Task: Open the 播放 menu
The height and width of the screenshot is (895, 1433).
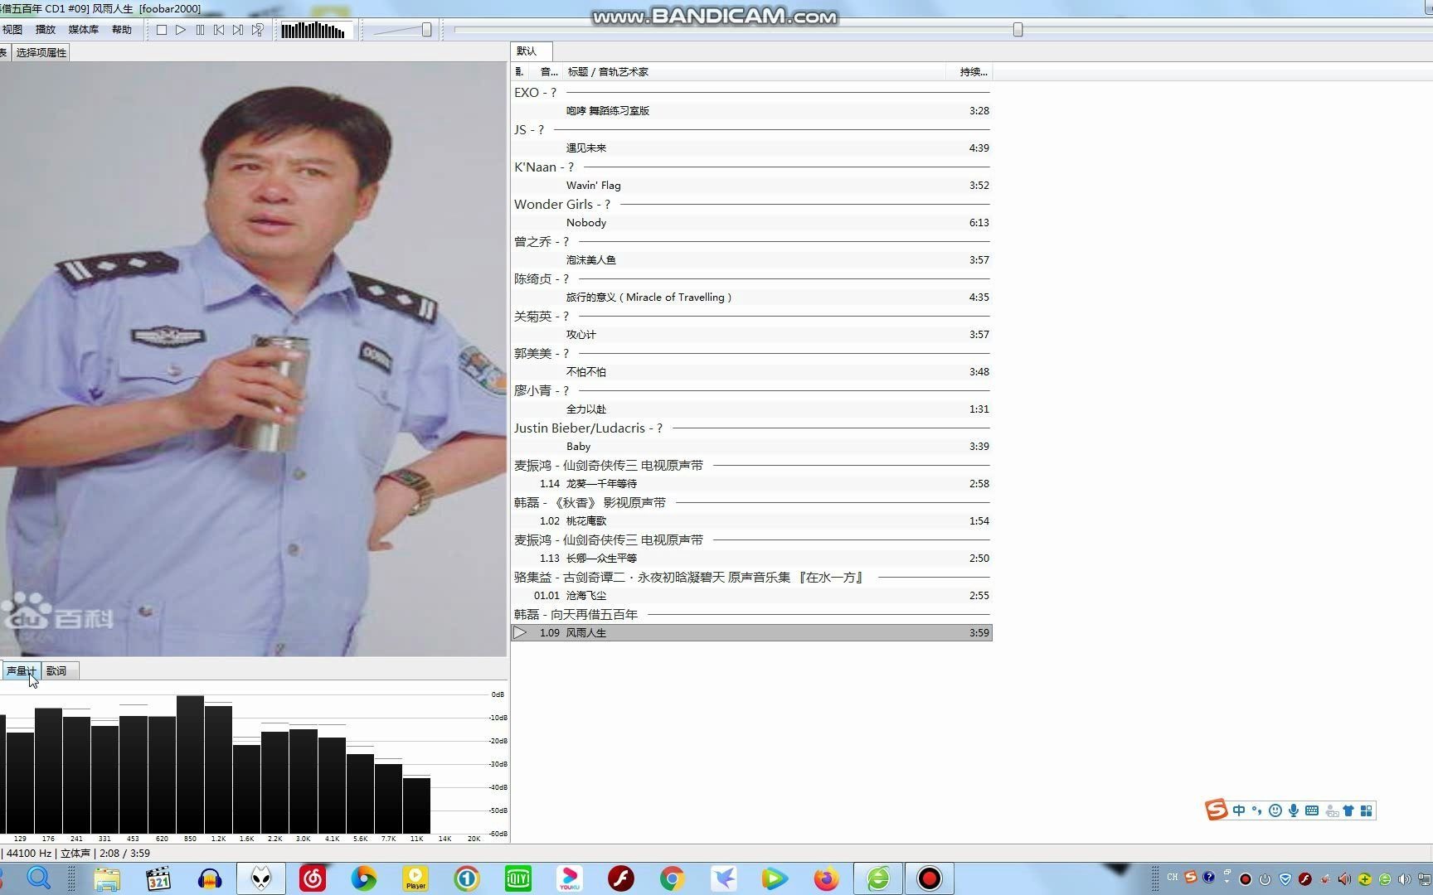Action: (x=46, y=29)
